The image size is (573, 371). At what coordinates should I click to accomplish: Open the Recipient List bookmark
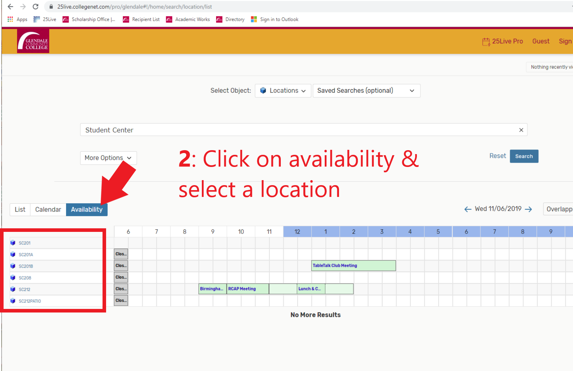click(x=141, y=19)
